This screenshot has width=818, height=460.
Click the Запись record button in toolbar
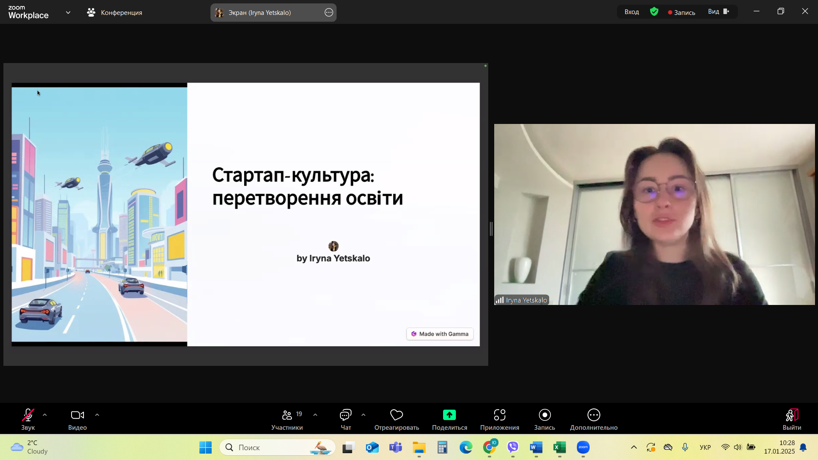pos(544,419)
